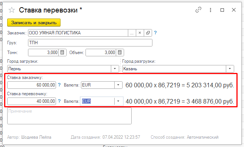The height and width of the screenshot is (147, 244).
Task: Open selection list for Заказчик
Action: click(132, 33)
